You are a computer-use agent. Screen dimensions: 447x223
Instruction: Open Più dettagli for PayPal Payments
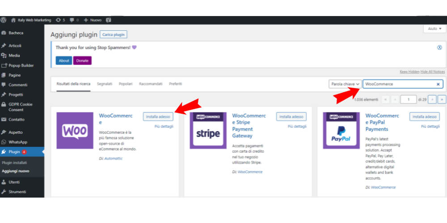coord(430,126)
